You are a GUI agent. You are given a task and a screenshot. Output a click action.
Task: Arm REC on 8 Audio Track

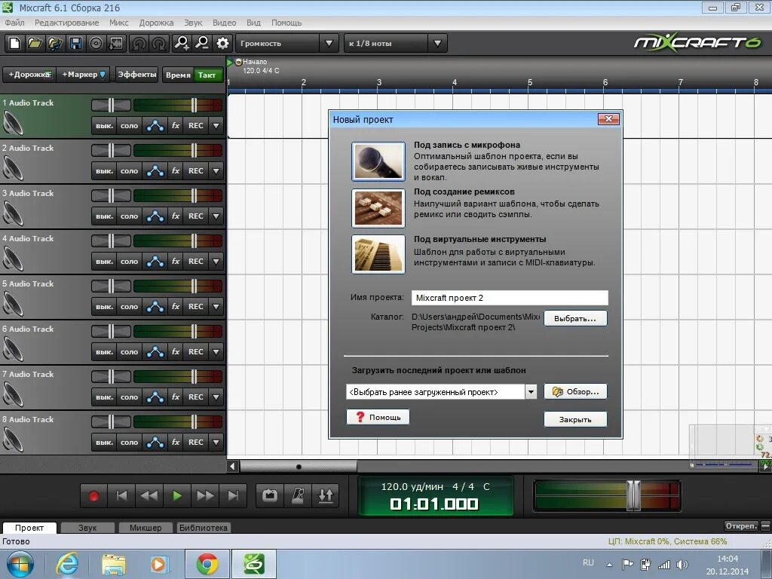[196, 443]
